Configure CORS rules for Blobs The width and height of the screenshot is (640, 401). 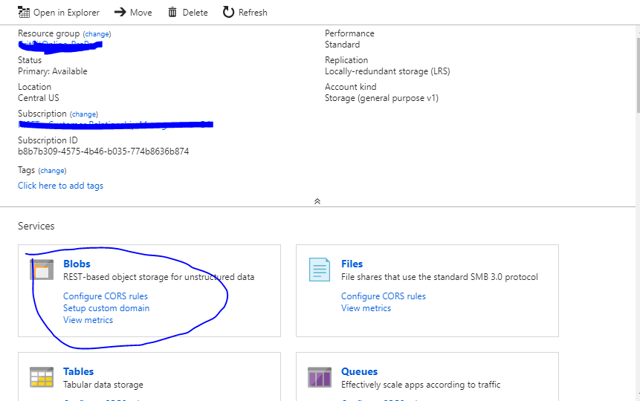(x=106, y=296)
